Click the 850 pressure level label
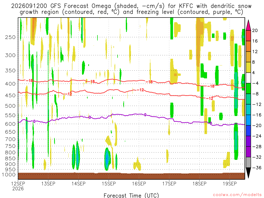 [11, 159]
